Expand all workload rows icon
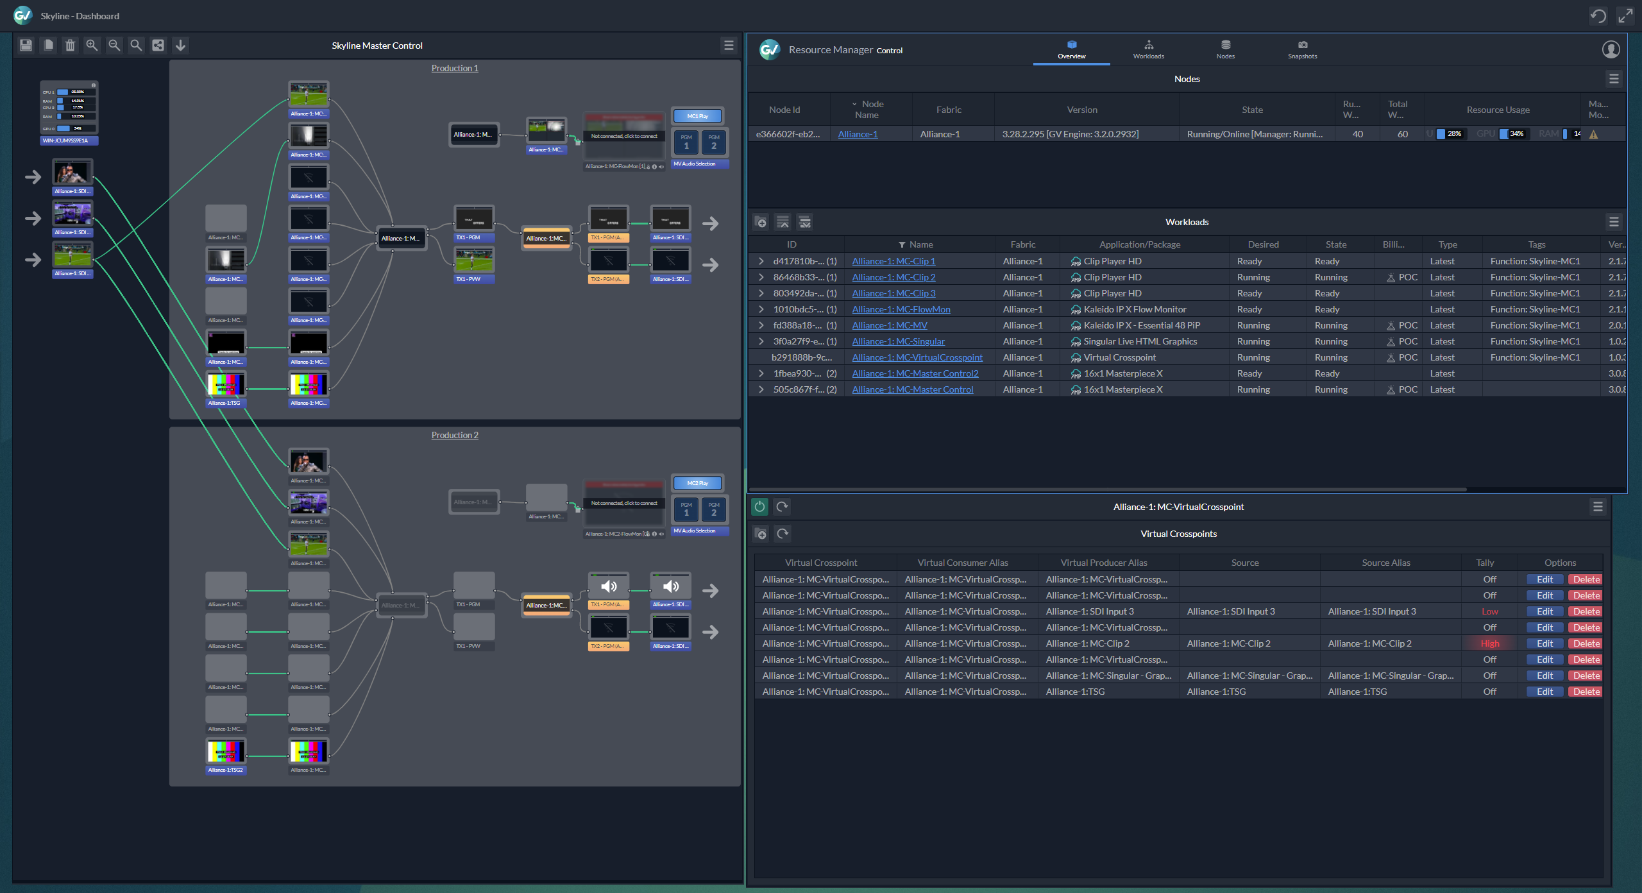The width and height of the screenshot is (1642, 893). [x=805, y=223]
